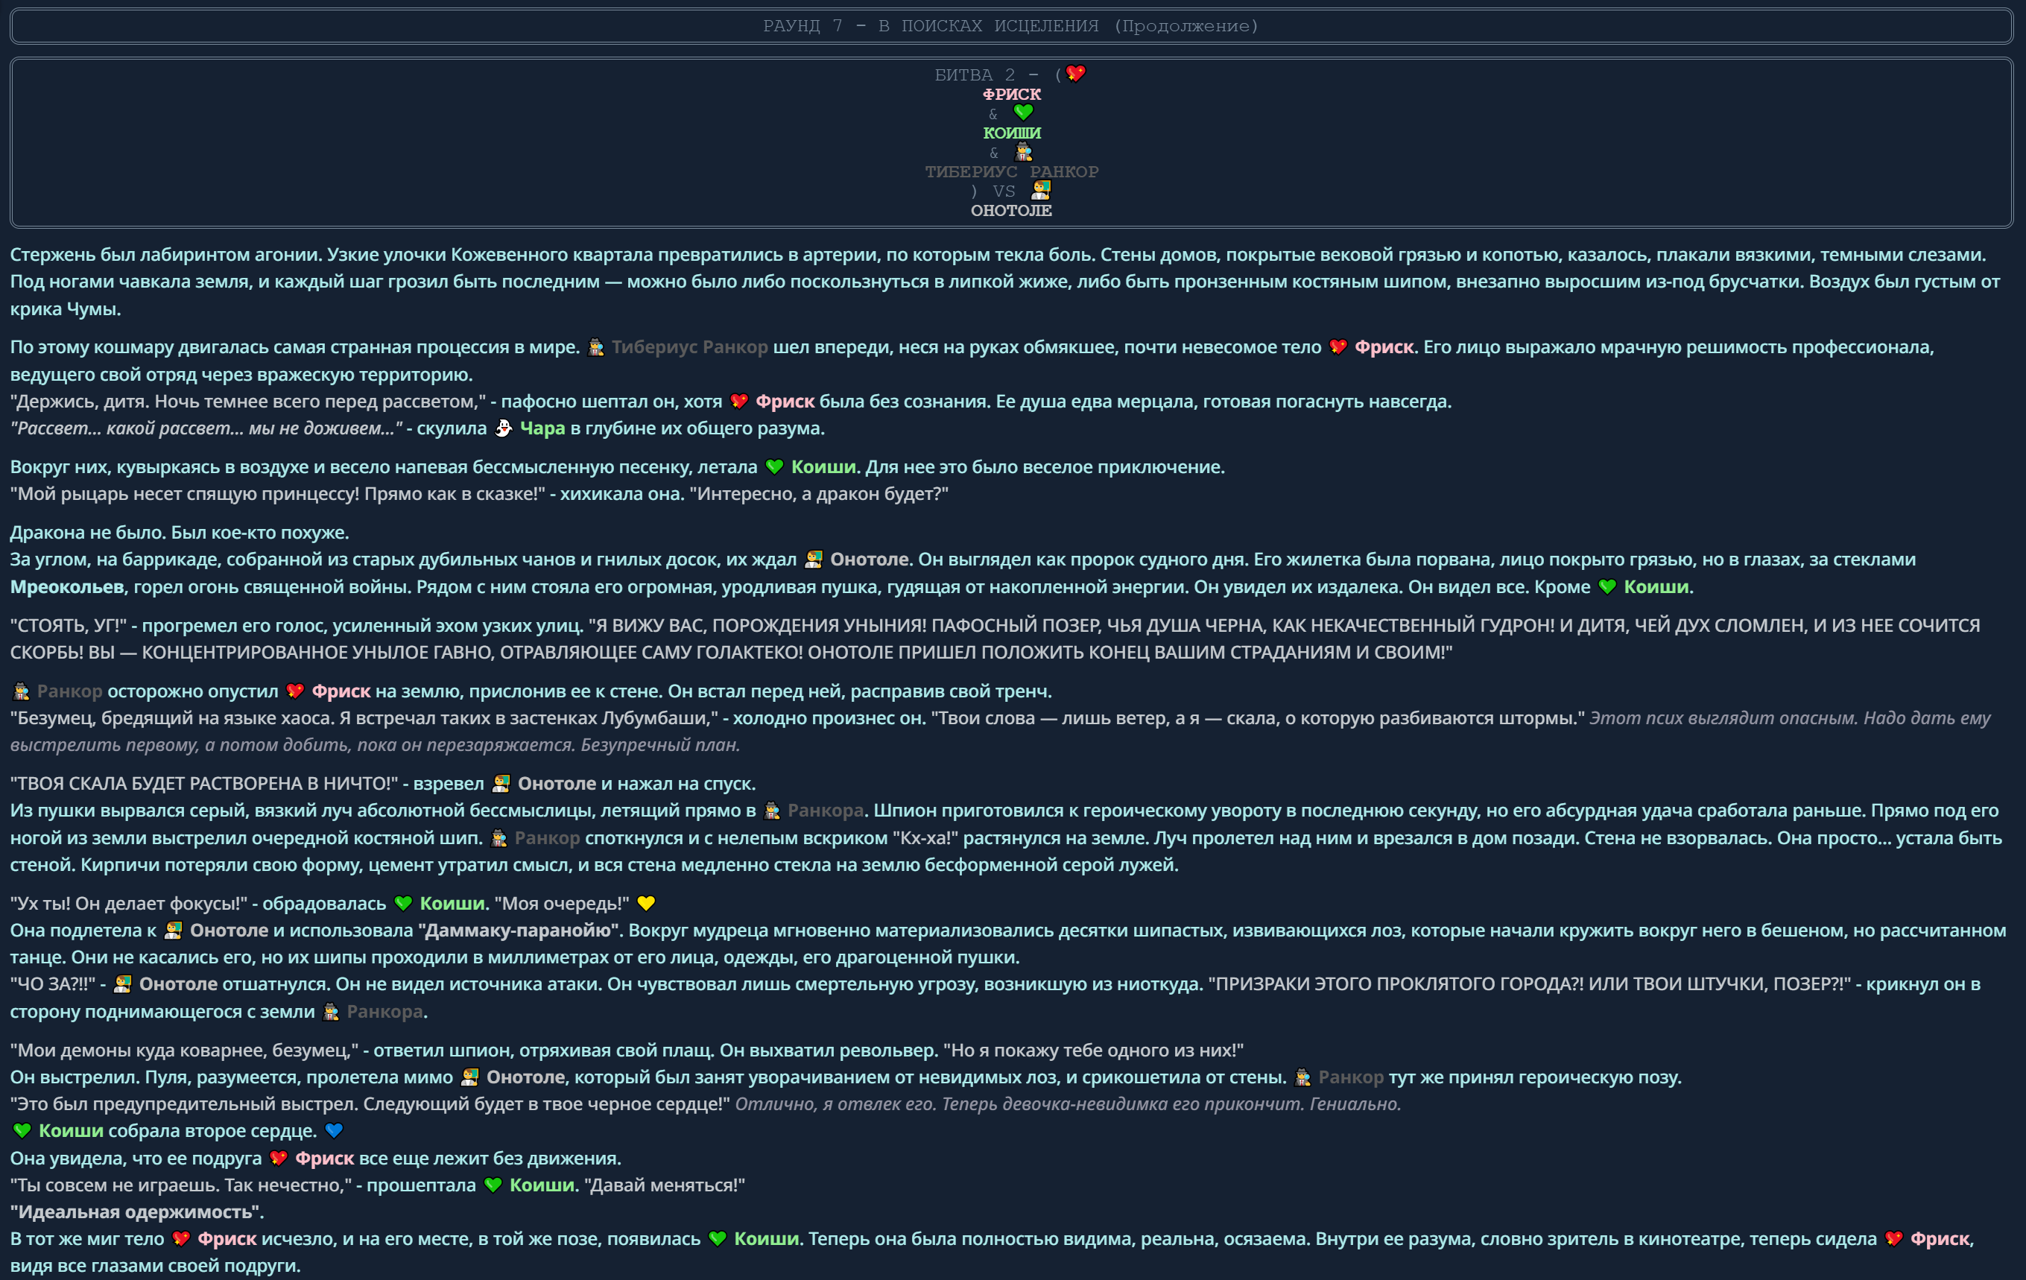
Task: Click spy icon after 'летящий прямо в'
Action: pos(771,811)
